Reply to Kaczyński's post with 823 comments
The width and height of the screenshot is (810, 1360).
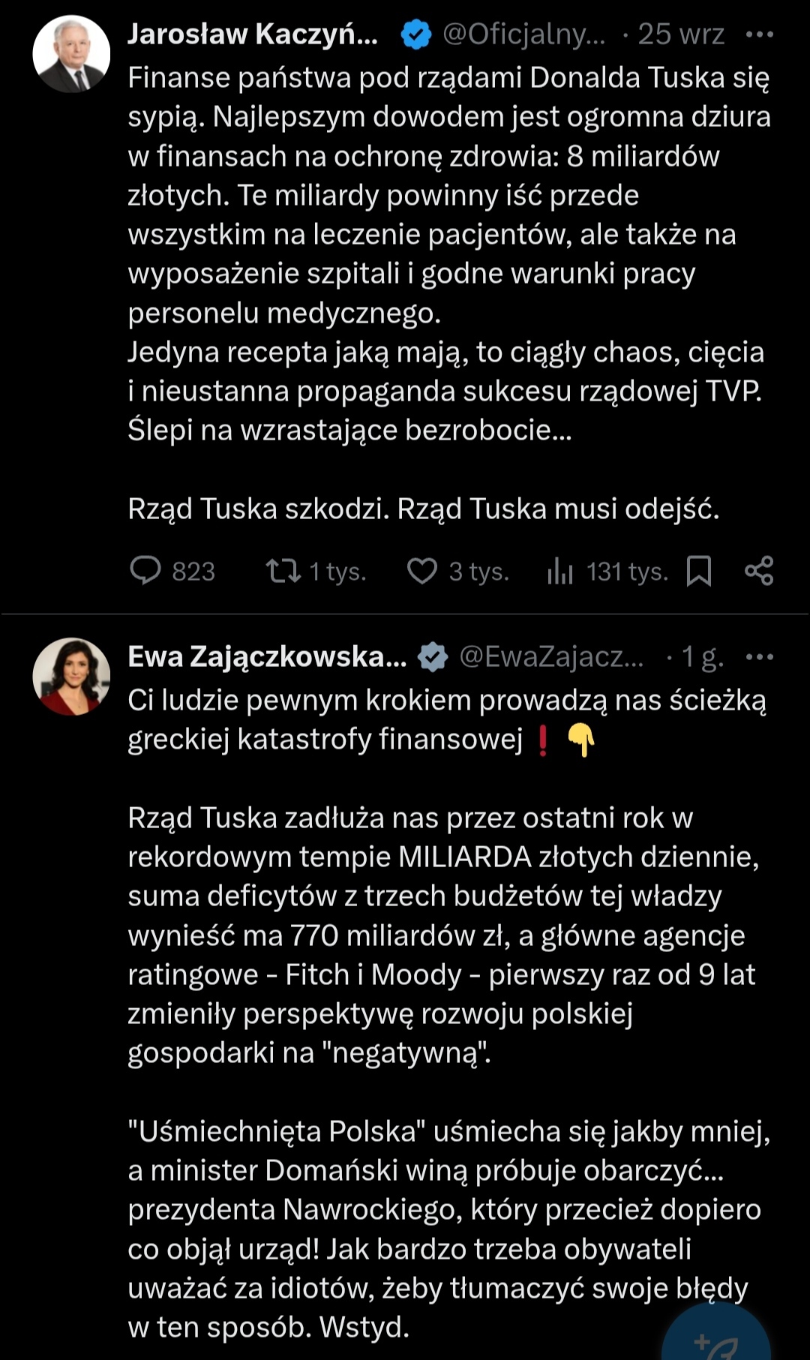(x=145, y=571)
